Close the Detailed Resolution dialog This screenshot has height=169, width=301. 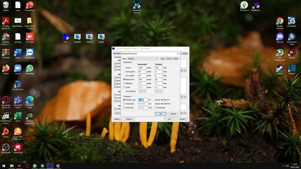click(178, 54)
